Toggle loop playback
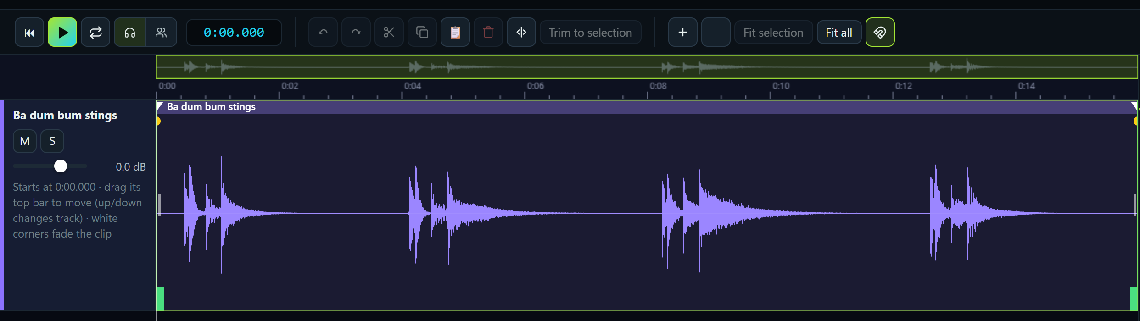This screenshot has height=321, width=1140. pyautogui.click(x=95, y=32)
